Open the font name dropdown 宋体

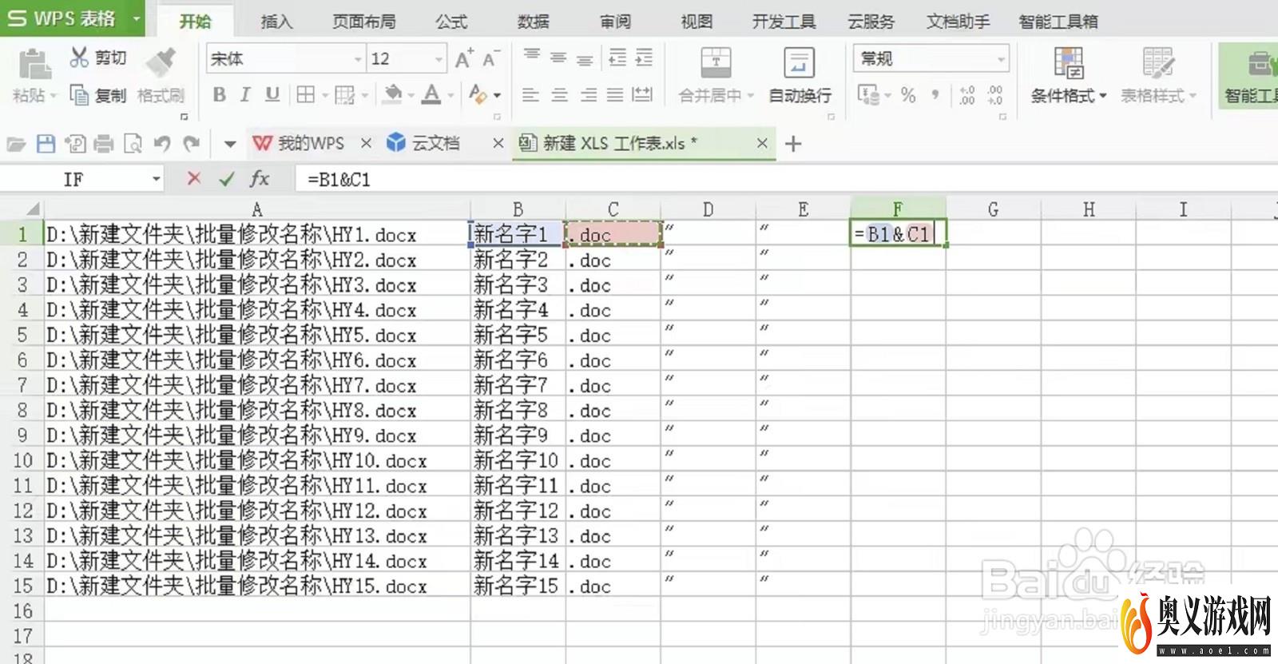pyautogui.click(x=357, y=59)
